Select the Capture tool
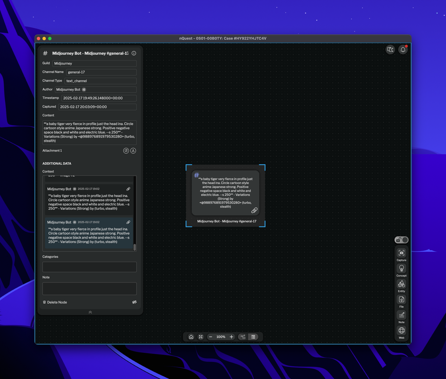The height and width of the screenshot is (379, 446). 401,255
